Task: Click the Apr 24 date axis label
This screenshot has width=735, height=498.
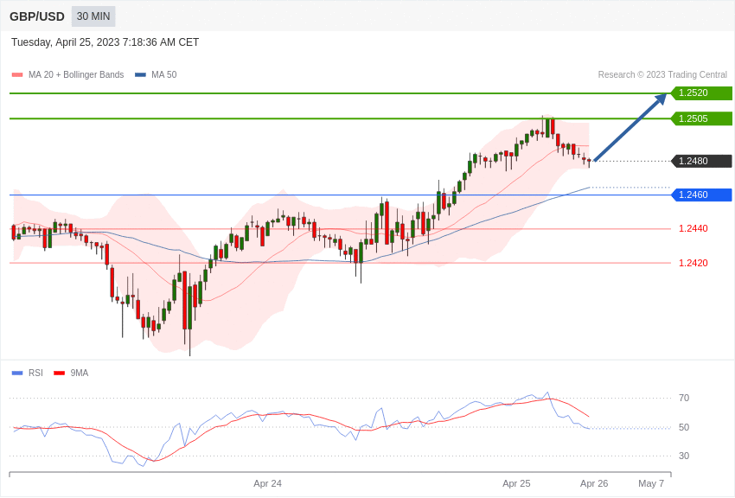Action: (267, 483)
